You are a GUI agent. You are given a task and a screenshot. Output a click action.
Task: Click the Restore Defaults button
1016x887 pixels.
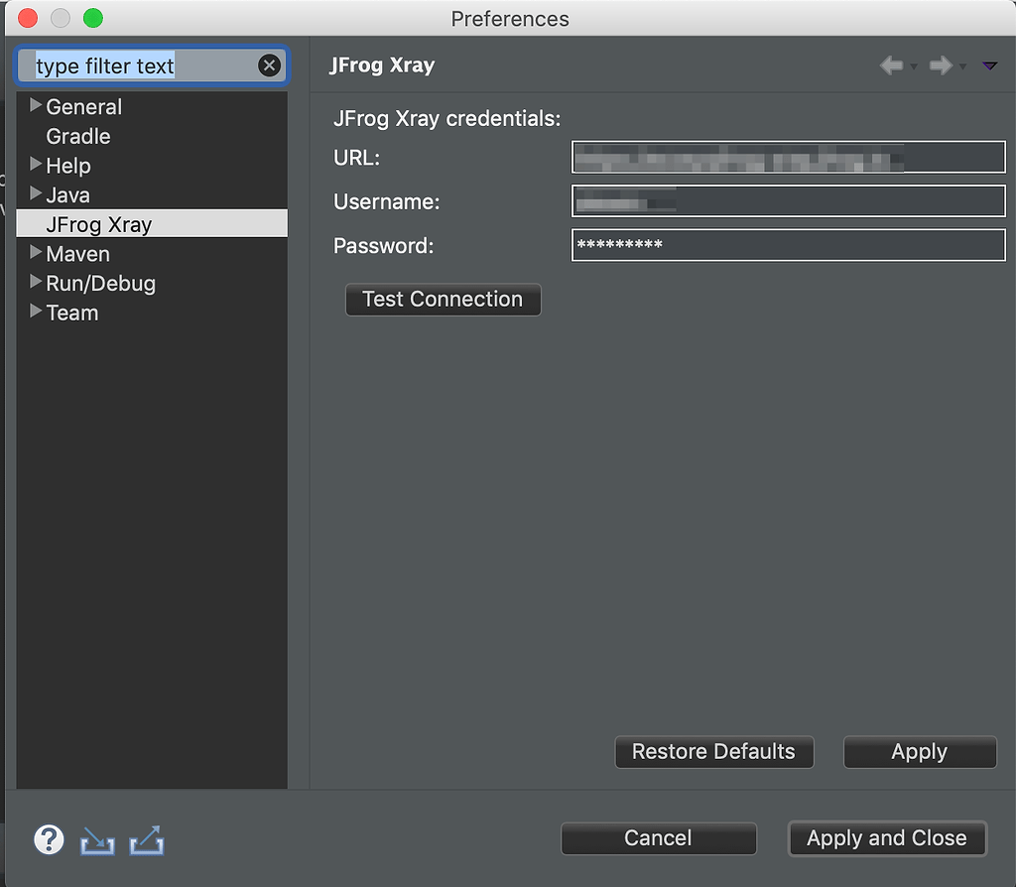pos(713,752)
